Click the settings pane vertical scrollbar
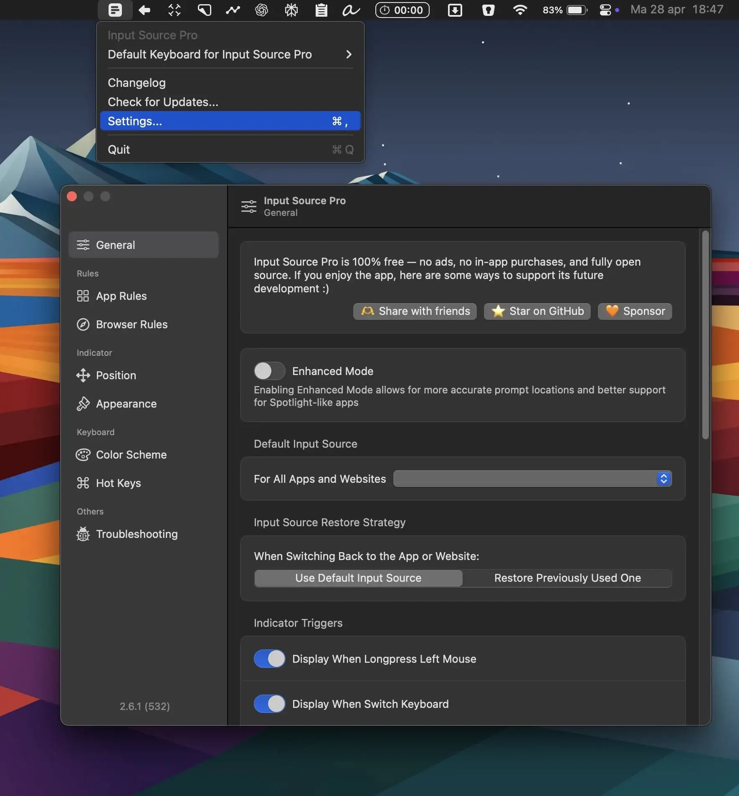 [x=706, y=335]
